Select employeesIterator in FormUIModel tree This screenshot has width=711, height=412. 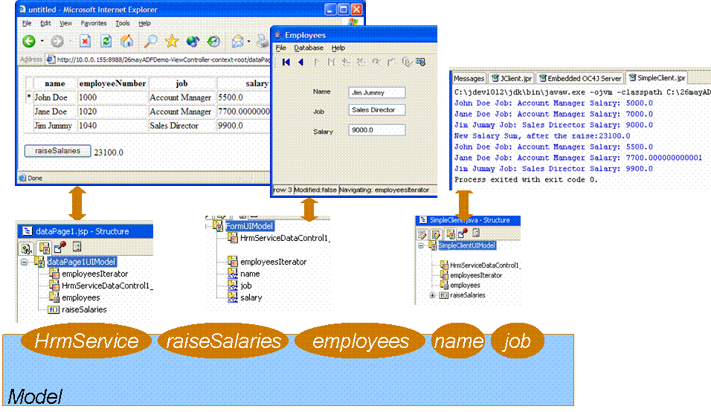273,262
